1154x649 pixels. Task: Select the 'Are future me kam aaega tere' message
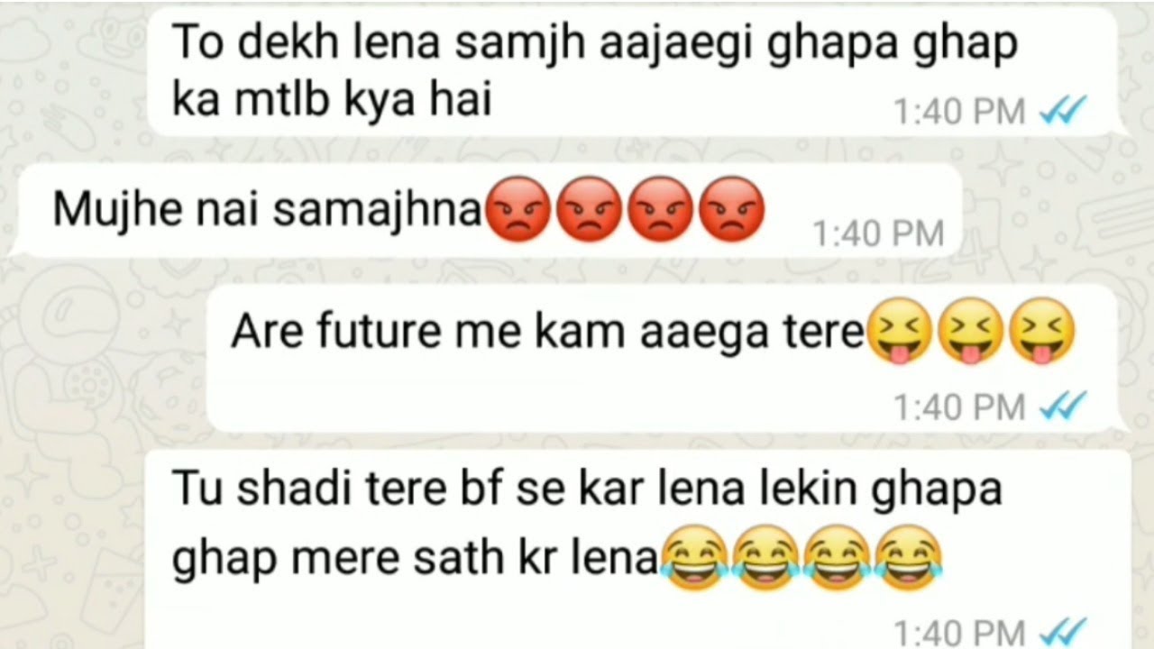pyautogui.click(x=653, y=334)
